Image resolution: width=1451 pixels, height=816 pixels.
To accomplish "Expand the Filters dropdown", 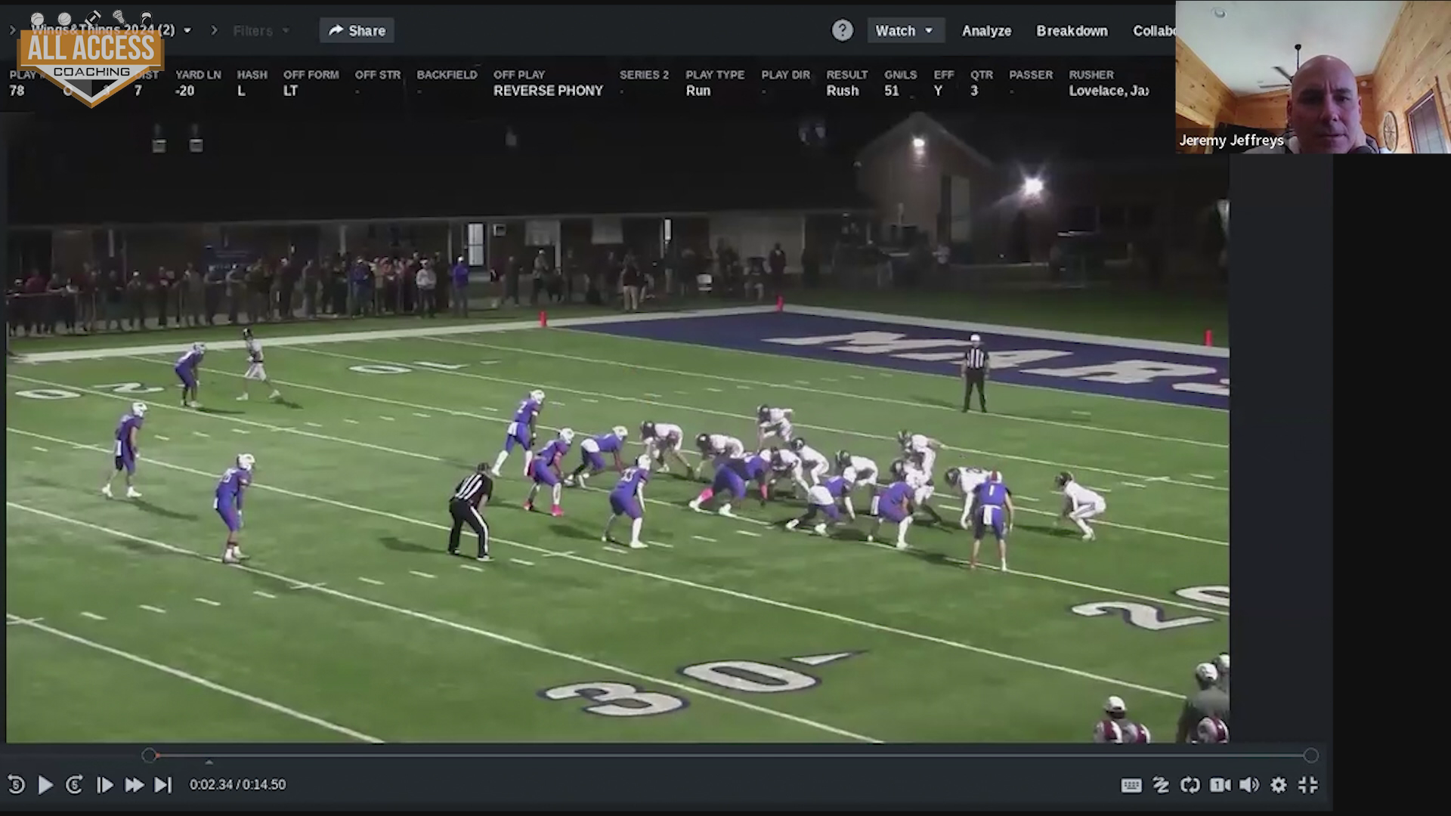I will pyautogui.click(x=261, y=30).
